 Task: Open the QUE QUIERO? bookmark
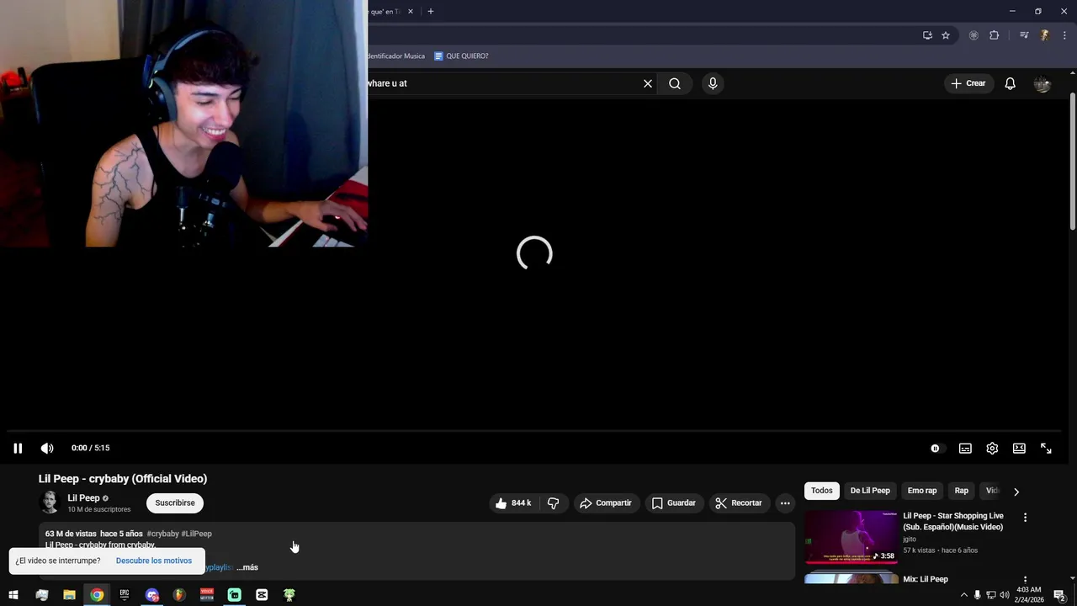[461, 56]
